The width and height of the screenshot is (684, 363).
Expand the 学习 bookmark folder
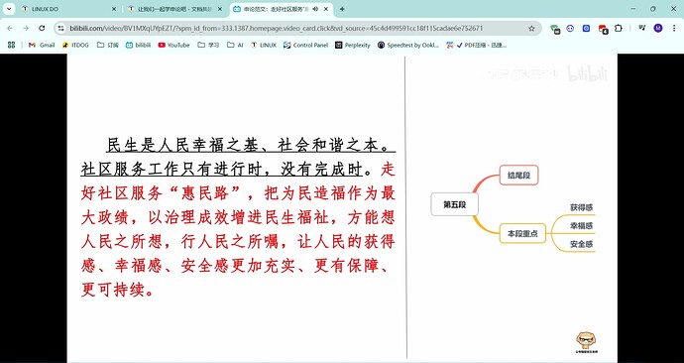point(208,45)
